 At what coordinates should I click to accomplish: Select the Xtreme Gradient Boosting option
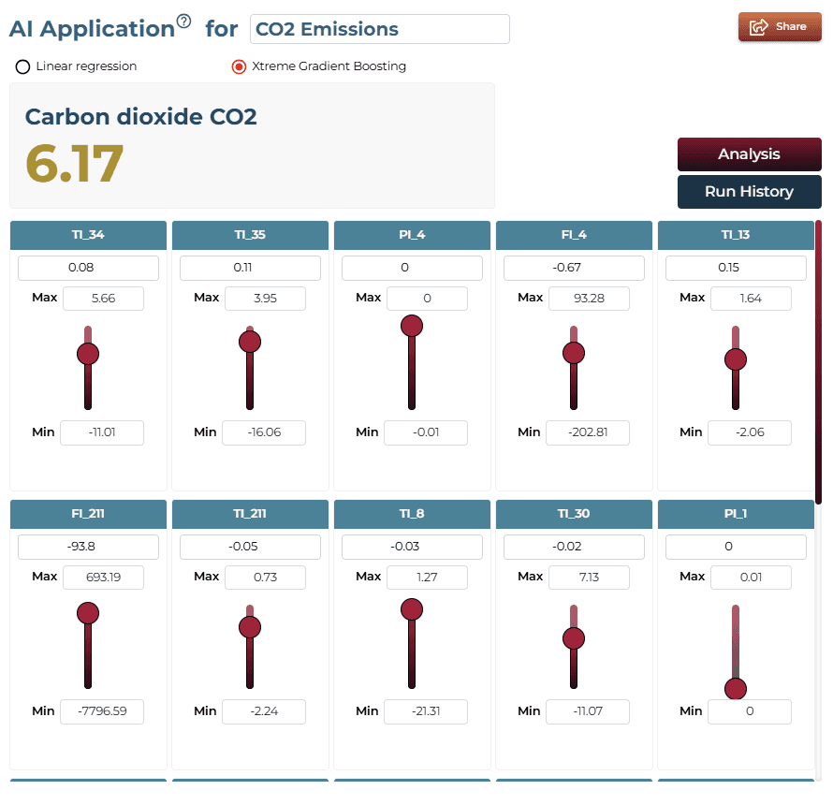(x=239, y=67)
